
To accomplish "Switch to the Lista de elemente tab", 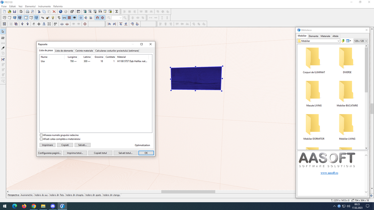I will [64, 51].
